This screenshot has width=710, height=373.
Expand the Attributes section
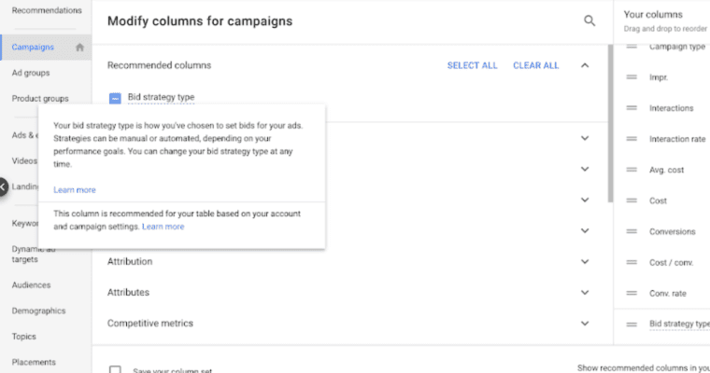point(585,293)
